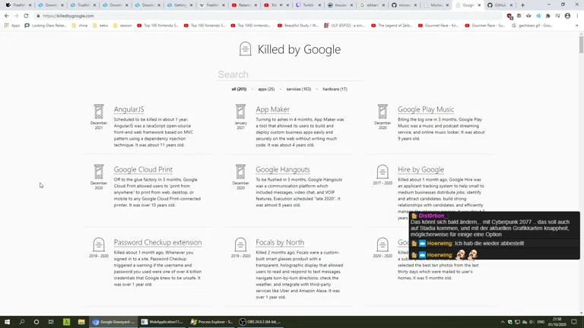
Task: Open a new browser tab
Action: click(x=522, y=5)
